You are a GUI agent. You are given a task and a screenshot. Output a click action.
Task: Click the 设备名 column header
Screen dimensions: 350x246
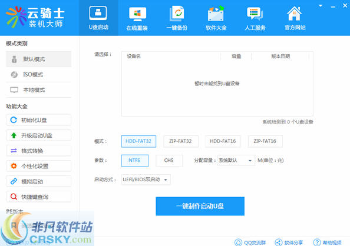click(134, 56)
